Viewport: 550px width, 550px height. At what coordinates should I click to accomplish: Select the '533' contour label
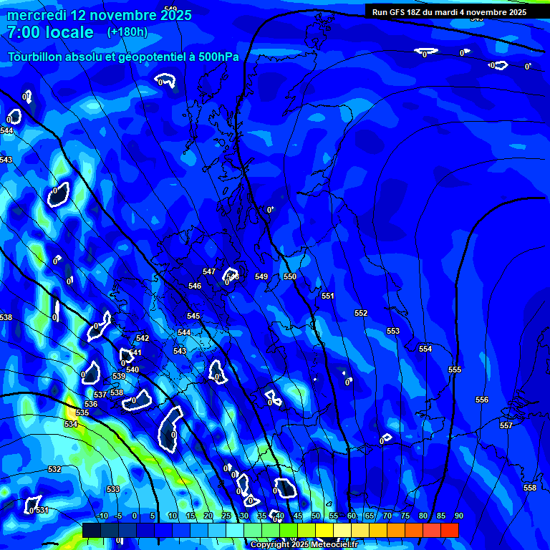pyautogui.click(x=113, y=489)
